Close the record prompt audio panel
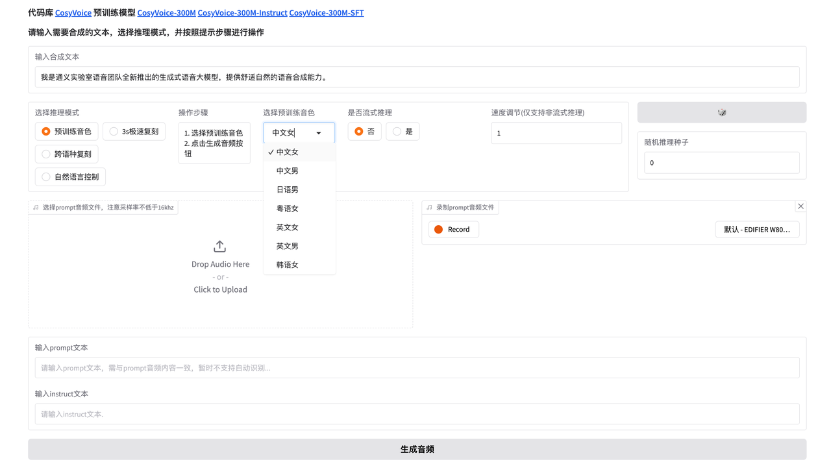 click(x=800, y=206)
